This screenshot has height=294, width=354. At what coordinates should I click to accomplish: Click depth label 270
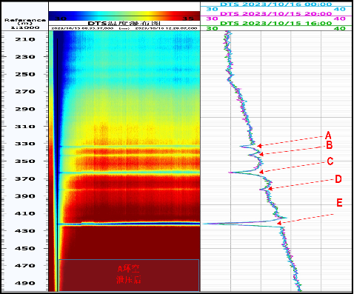click(25, 92)
